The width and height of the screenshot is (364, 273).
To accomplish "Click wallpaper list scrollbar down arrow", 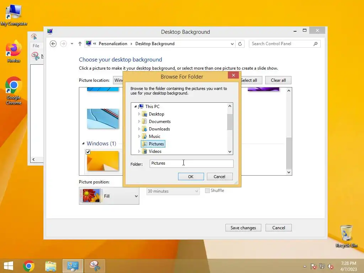I will 289,172.
